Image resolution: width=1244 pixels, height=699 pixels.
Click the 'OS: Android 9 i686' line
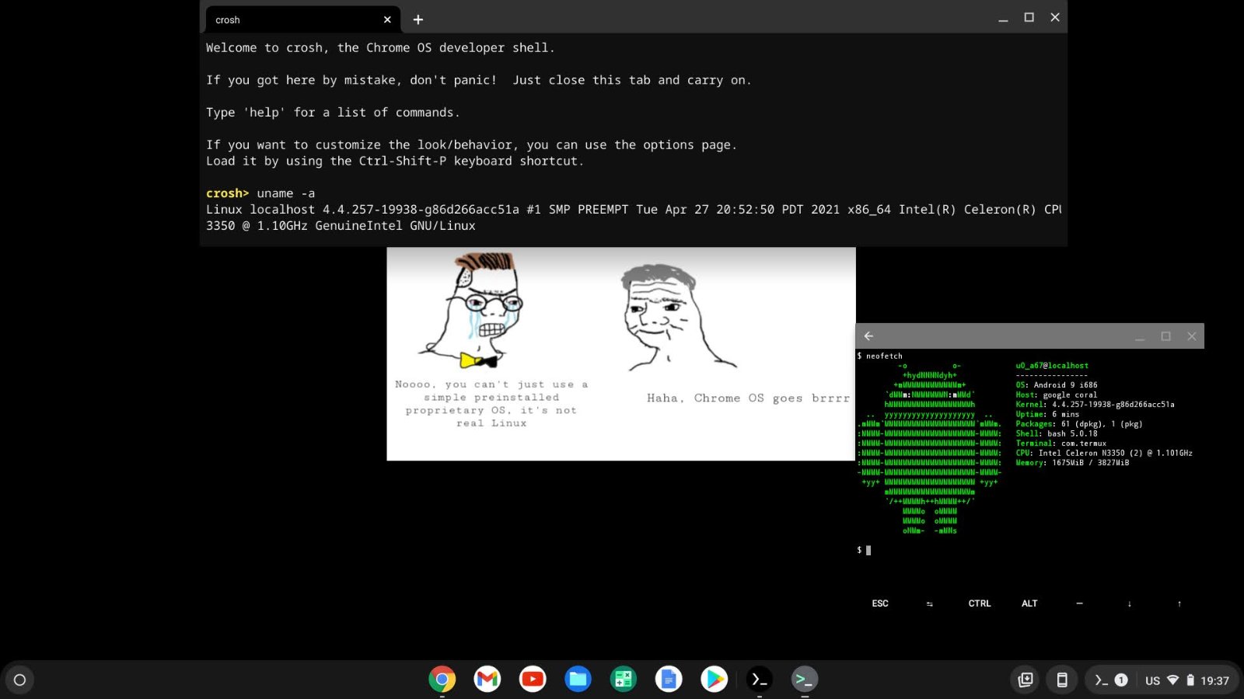click(x=1057, y=385)
